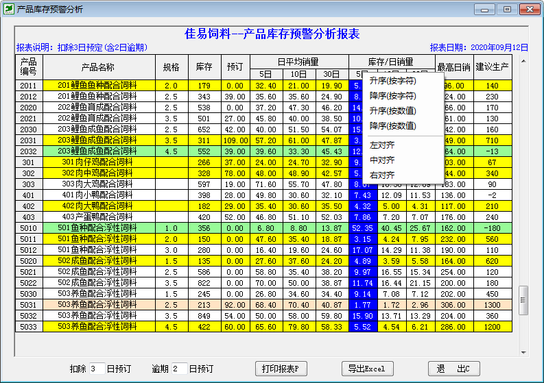The height and width of the screenshot is (383, 544).
Task: Click the report date 2020年09月12日
Action: [499, 47]
